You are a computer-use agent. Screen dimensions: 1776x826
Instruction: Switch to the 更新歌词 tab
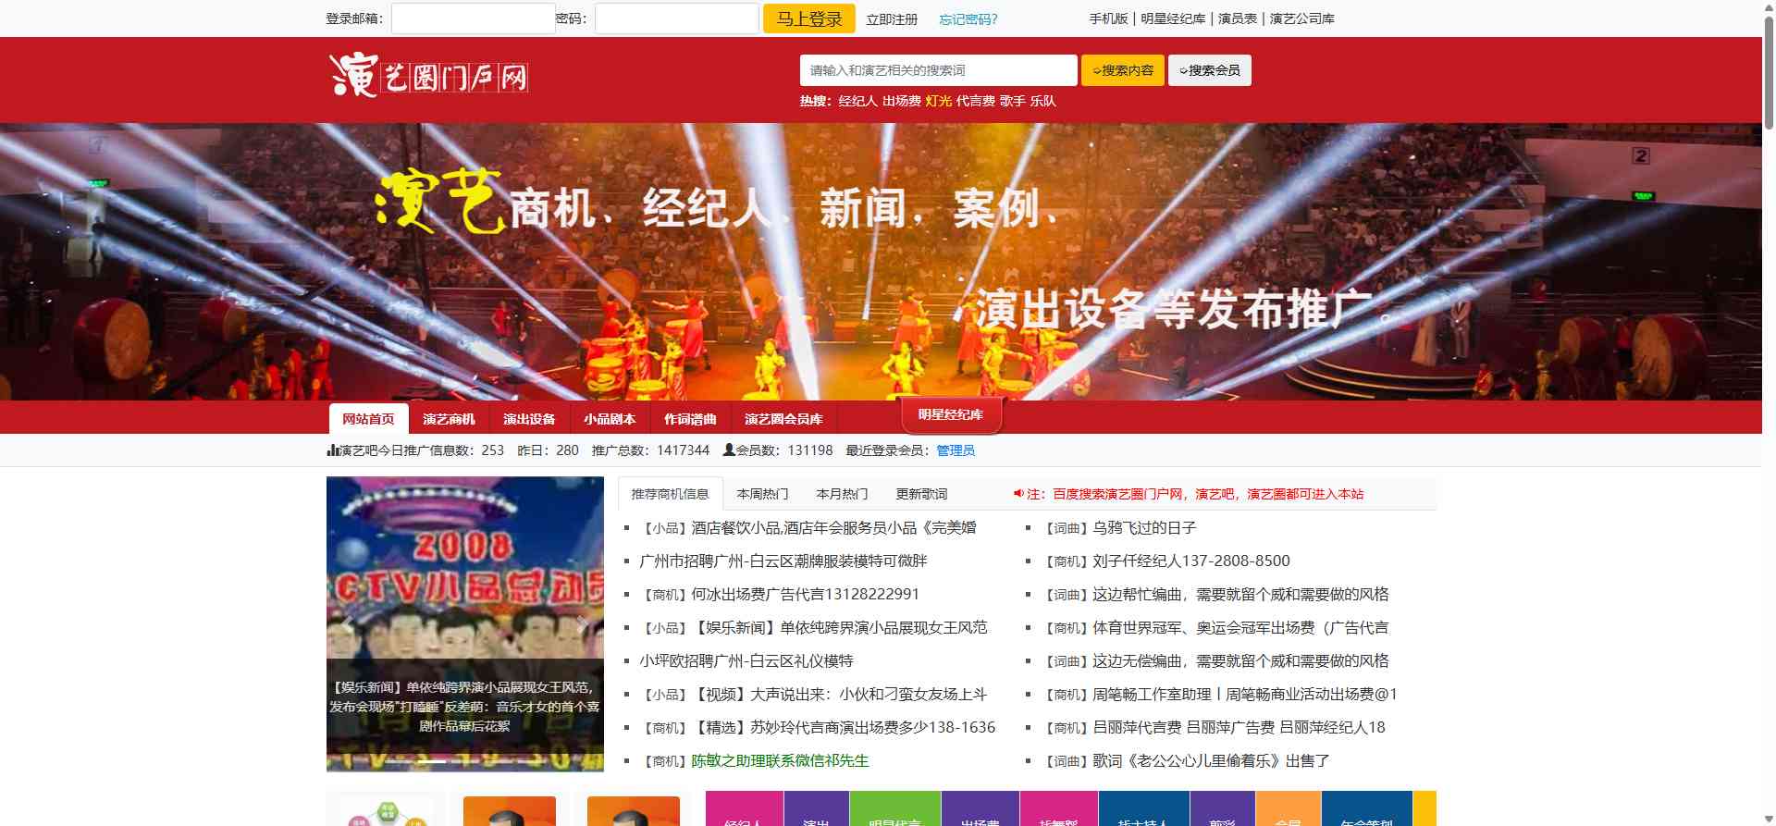(921, 494)
